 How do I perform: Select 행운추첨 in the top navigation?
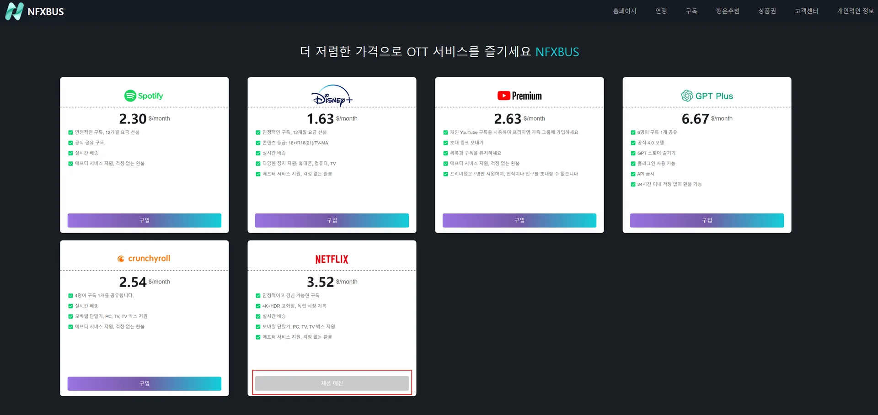[728, 11]
